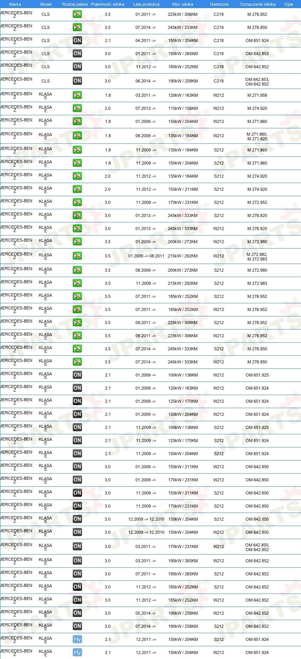Select the ON diesel icon in CLS OM 651.924 row

[x=77, y=40]
